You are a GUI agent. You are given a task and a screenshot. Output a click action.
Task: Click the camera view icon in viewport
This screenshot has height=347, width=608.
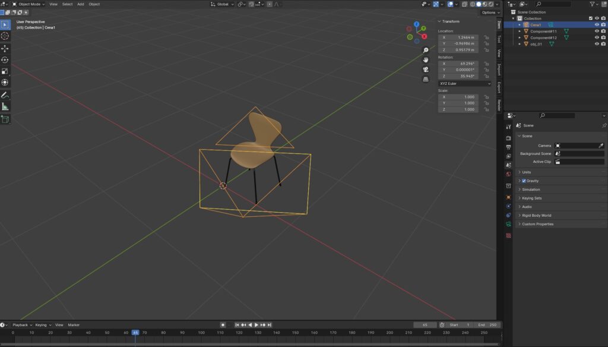tap(426, 69)
